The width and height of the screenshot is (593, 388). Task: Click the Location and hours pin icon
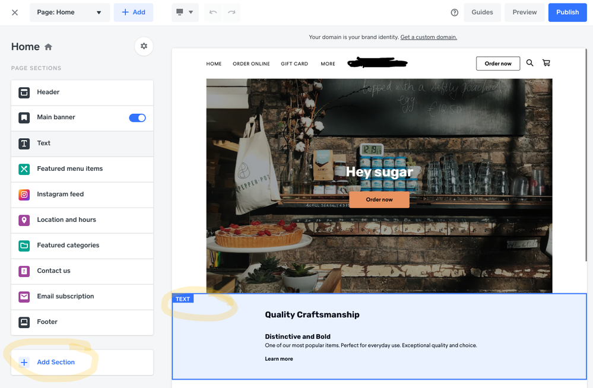pyautogui.click(x=24, y=220)
